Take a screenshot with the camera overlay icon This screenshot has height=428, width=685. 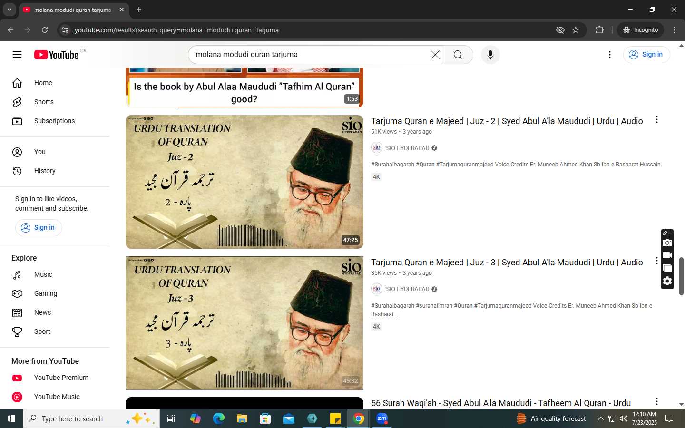point(667,243)
